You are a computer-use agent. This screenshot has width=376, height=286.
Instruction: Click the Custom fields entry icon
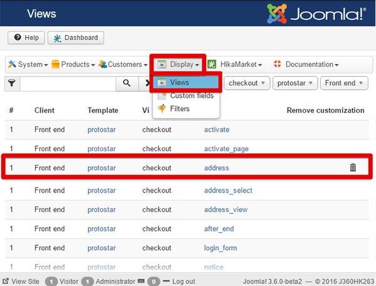162,96
